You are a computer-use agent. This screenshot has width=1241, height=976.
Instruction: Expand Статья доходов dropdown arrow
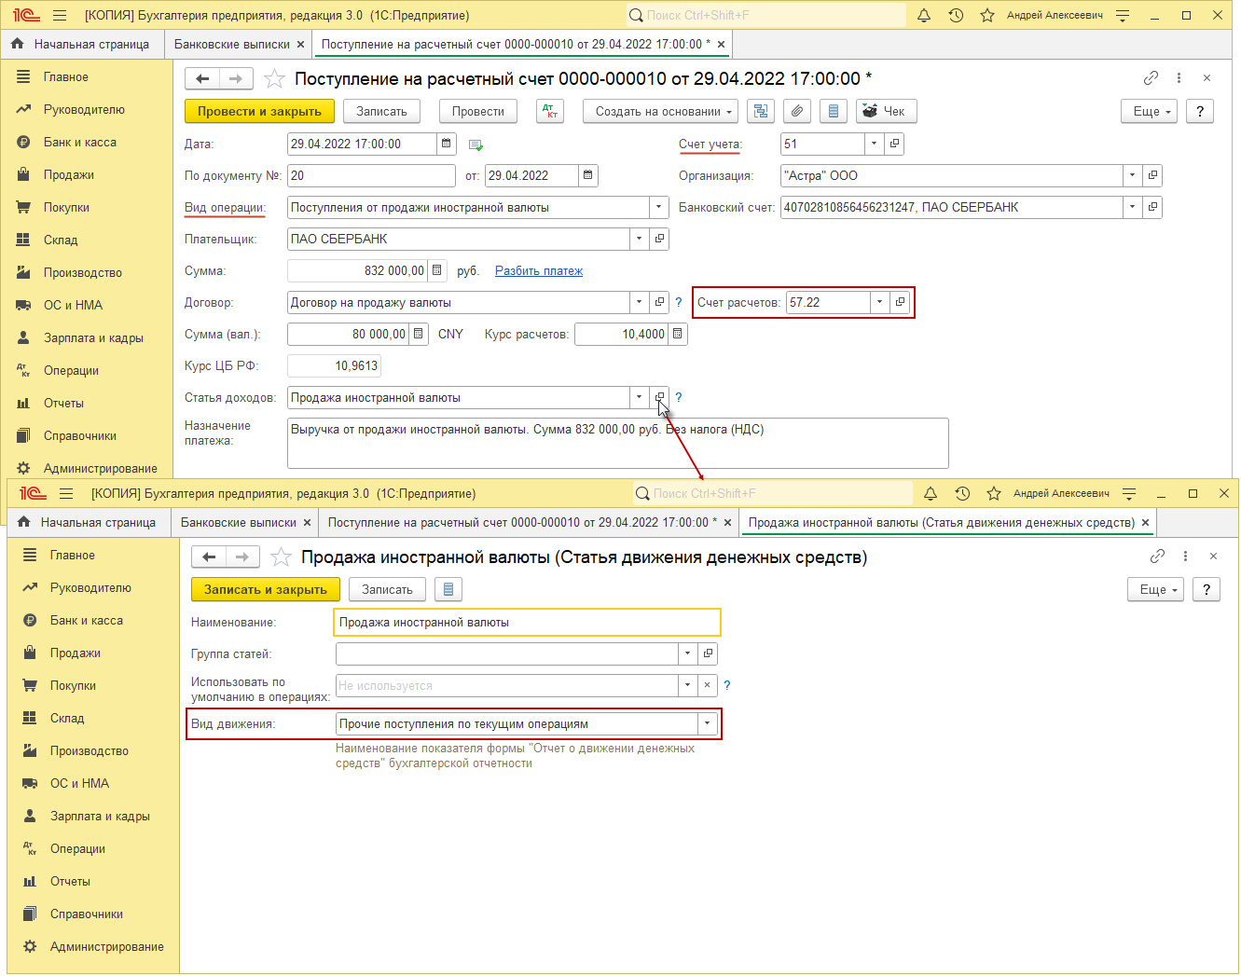pyautogui.click(x=639, y=397)
